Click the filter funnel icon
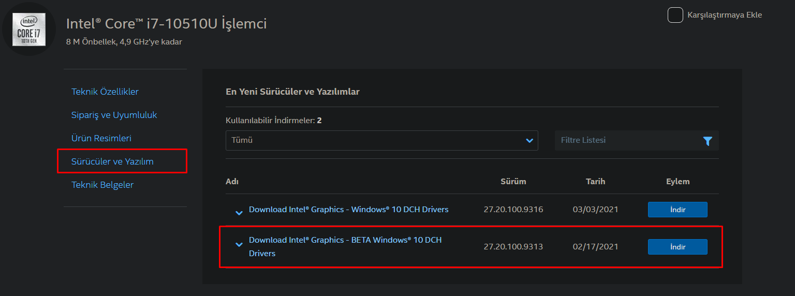Image resolution: width=795 pixels, height=296 pixels. (708, 141)
